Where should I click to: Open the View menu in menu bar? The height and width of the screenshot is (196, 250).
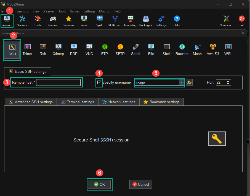36,11
